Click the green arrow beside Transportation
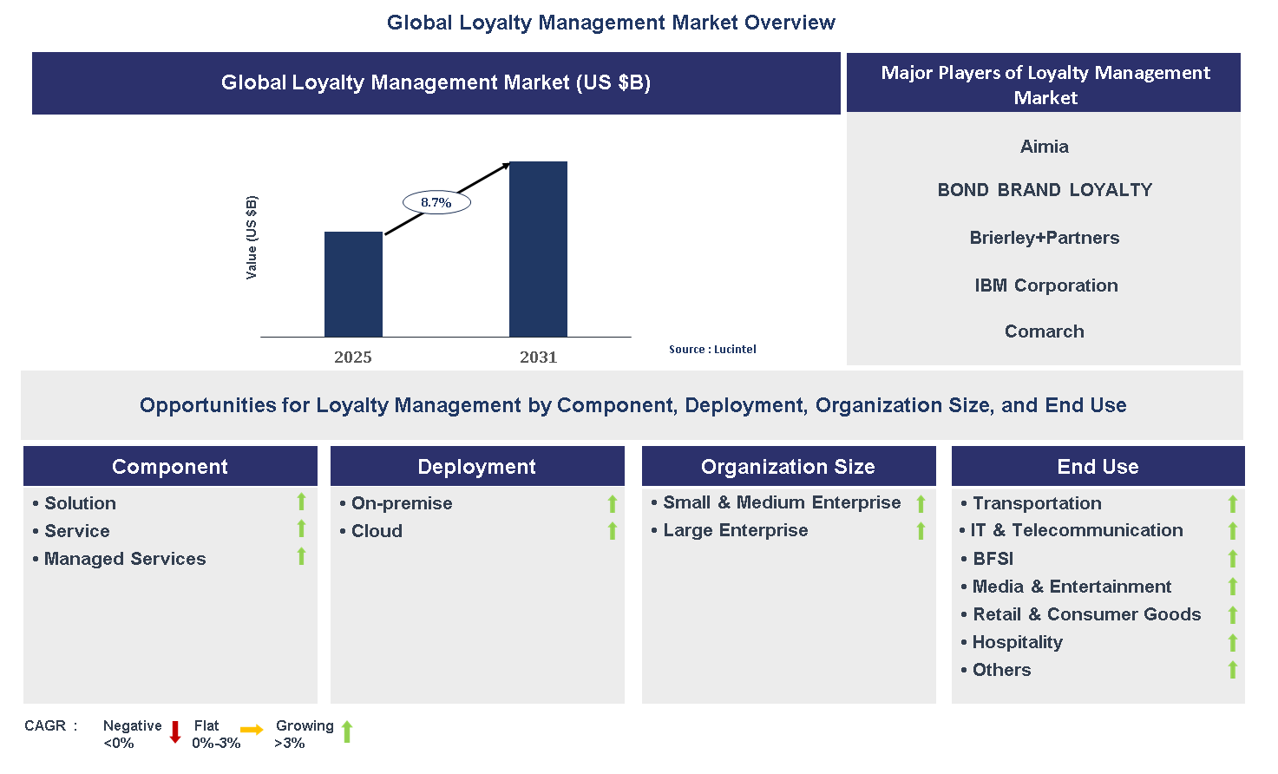 coord(1232,504)
